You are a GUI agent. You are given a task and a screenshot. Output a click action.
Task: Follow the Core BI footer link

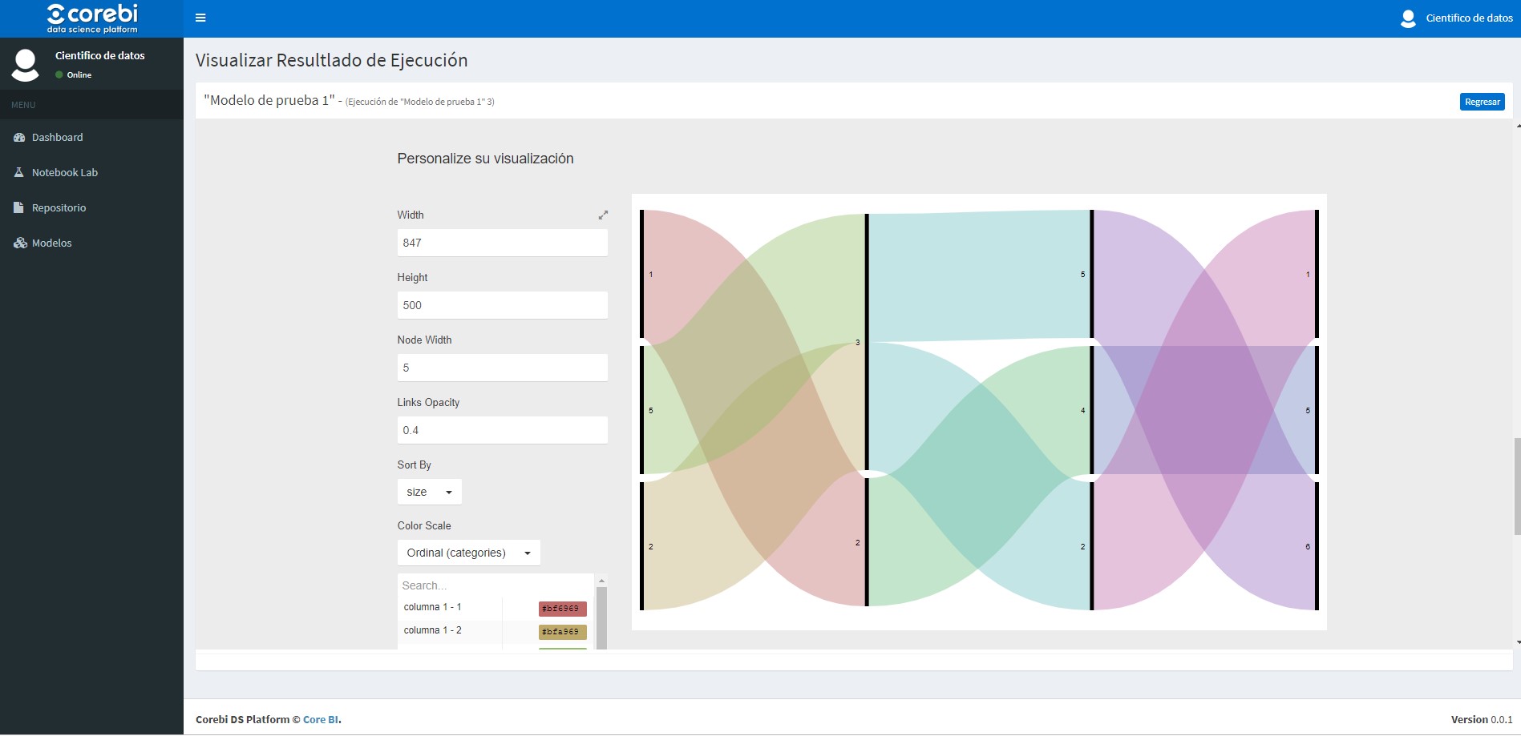321,719
